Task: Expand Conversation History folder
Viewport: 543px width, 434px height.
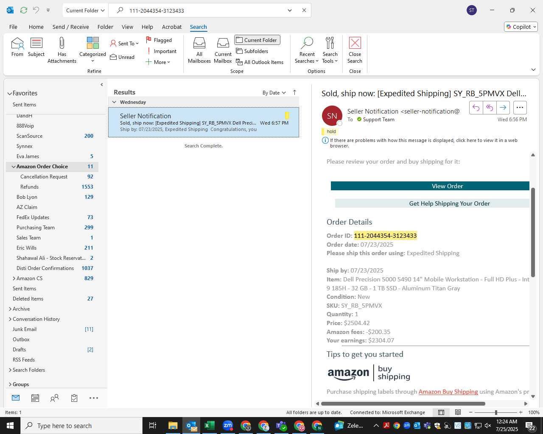Action: click(x=10, y=319)
